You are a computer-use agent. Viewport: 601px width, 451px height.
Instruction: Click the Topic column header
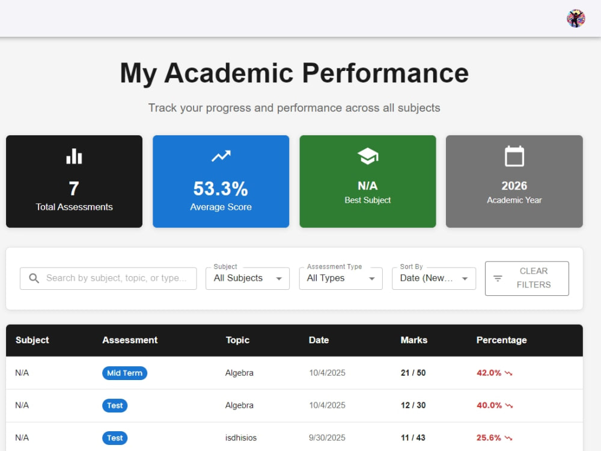coord(237,340)
